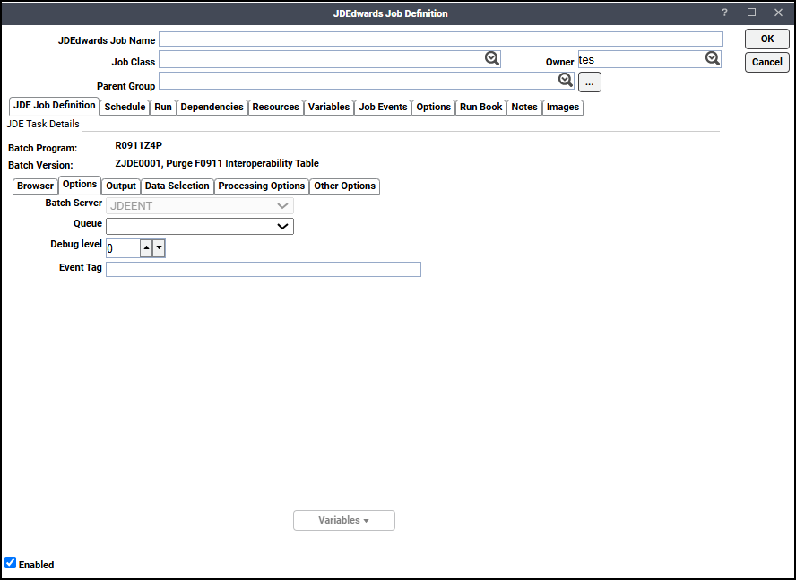The image size is (796, 580).
Task: Select the batch program name R0911Z4P
Action: [x=139, y=146]
